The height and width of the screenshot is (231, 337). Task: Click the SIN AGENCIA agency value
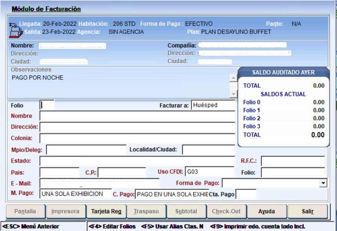point(126,32)
